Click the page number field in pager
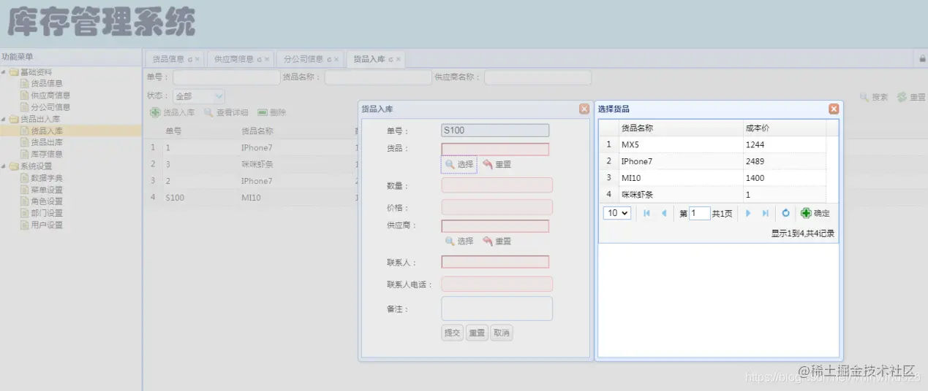 700,213
